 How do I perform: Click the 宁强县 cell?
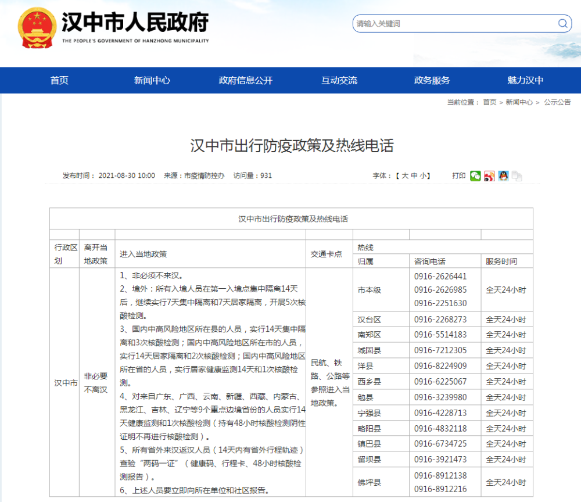tap(381, 413)
